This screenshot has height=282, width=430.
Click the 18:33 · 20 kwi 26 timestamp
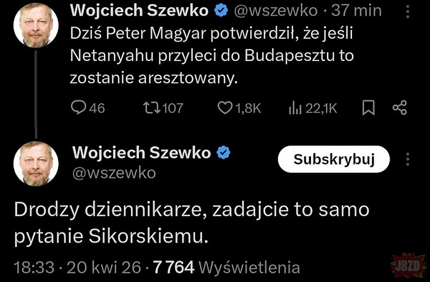click(x=77, y=268)
